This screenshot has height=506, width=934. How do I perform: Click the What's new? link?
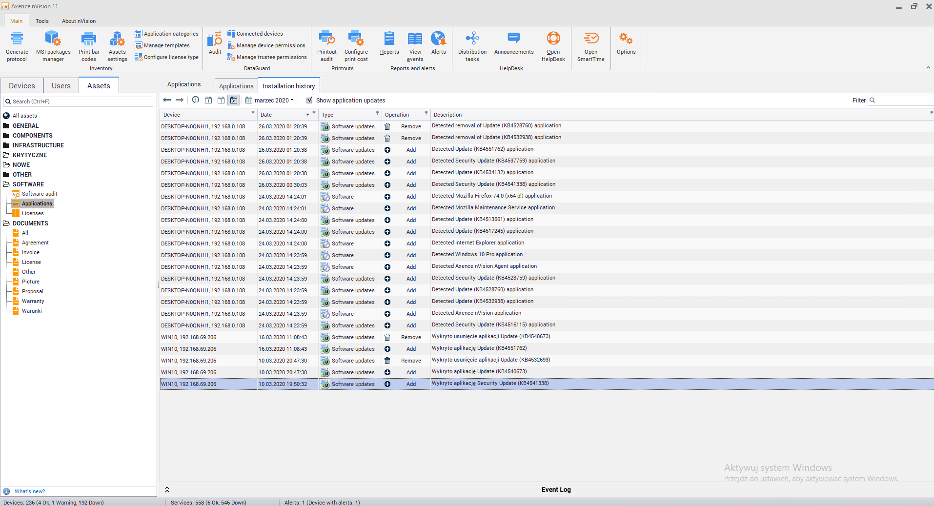[30, 491]
